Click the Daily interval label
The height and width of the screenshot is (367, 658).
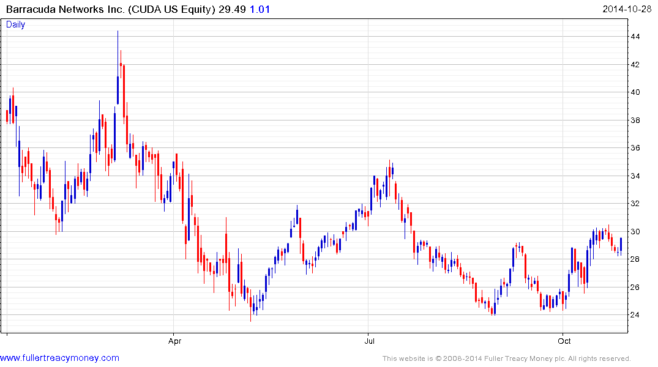[15, 24]
